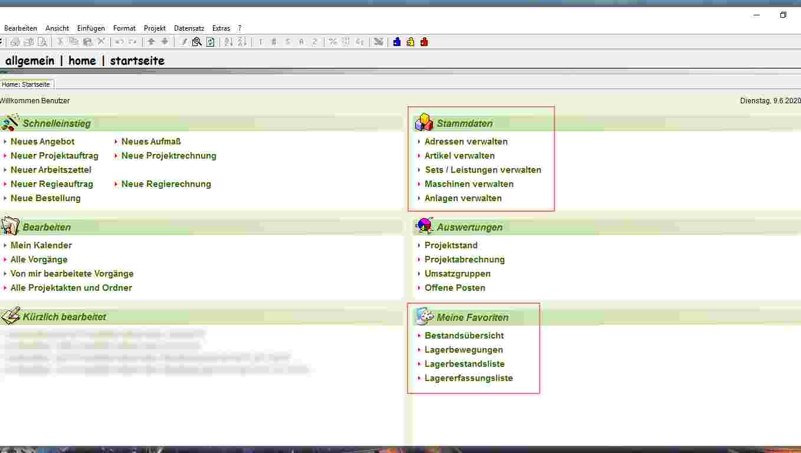Open Offene Posten report
Viewport: 801px width, 453px height.
click(x=455, y=288)
